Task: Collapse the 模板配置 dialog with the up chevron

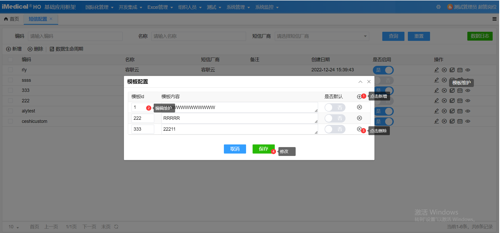Action: [x=360, y=82]
